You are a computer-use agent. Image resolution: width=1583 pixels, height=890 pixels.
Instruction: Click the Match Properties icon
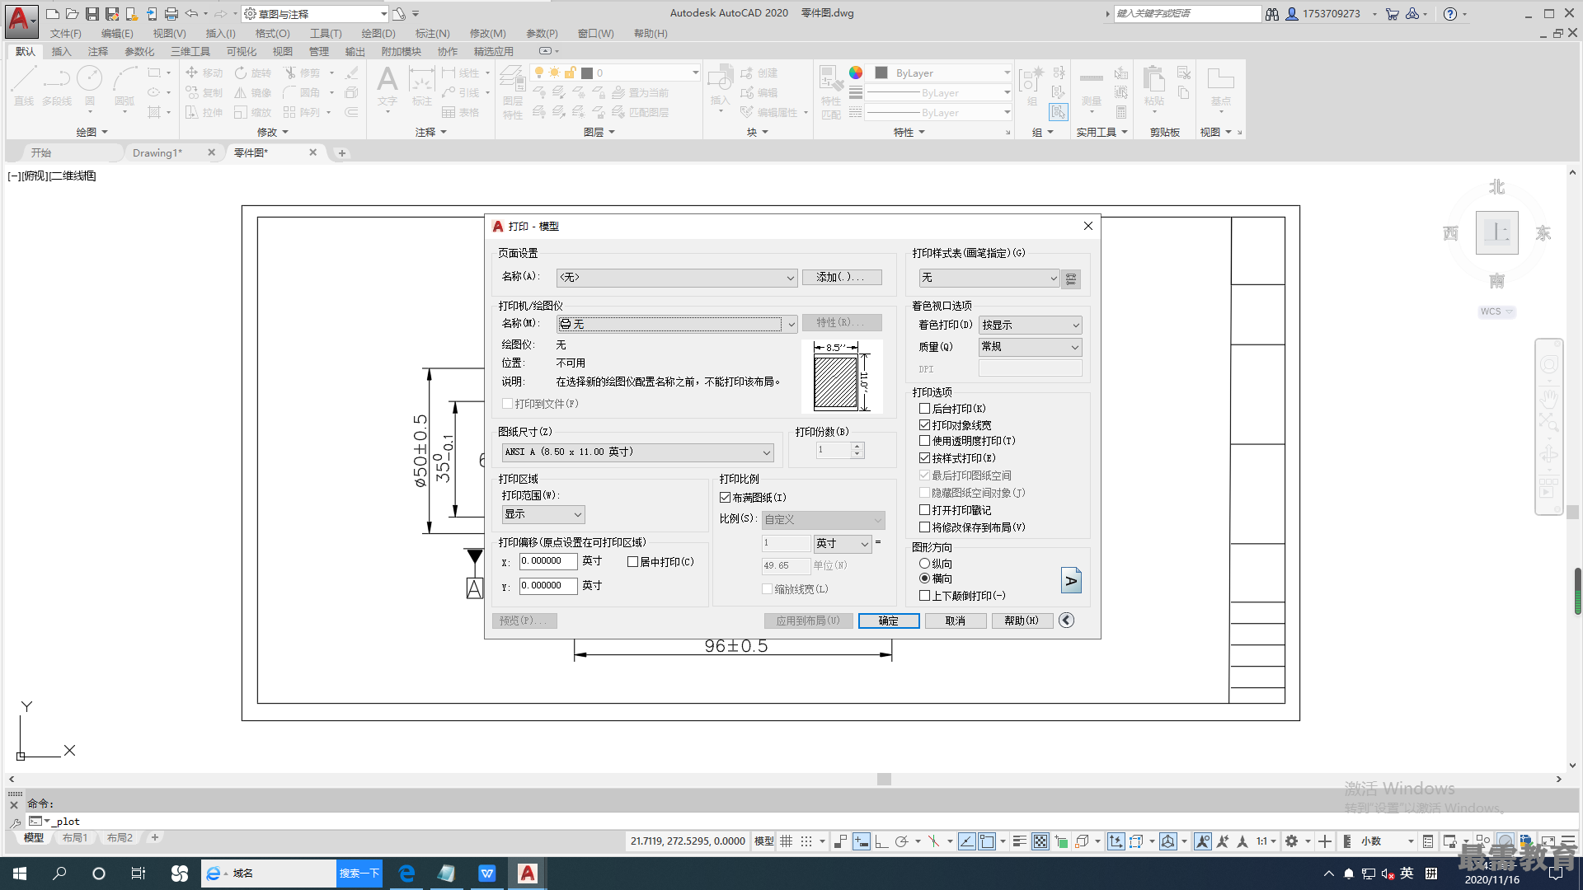831,91
